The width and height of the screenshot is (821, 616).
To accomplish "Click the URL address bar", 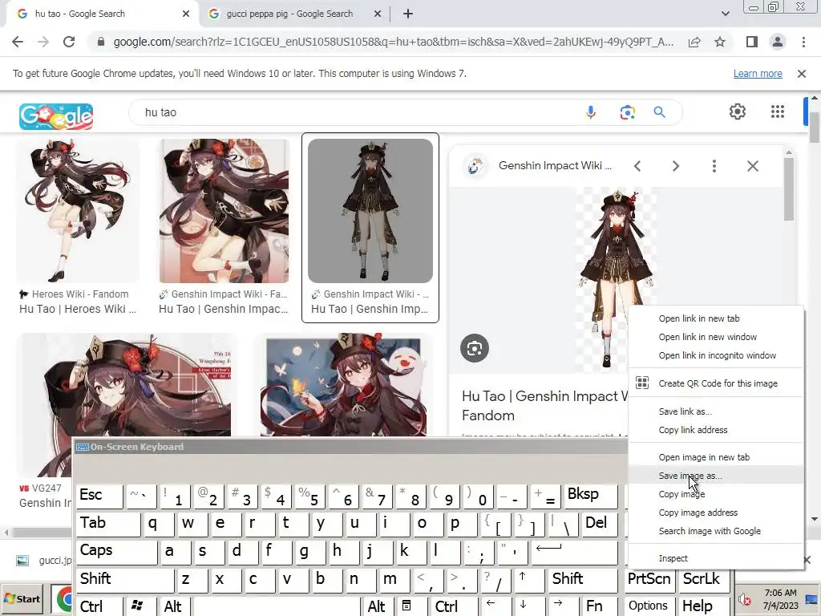I will click(x=393, y=42).
